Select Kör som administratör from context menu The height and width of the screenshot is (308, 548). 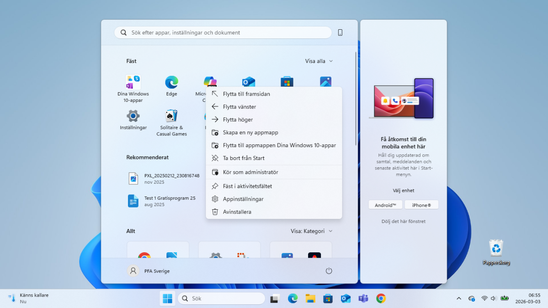(250, 172)
